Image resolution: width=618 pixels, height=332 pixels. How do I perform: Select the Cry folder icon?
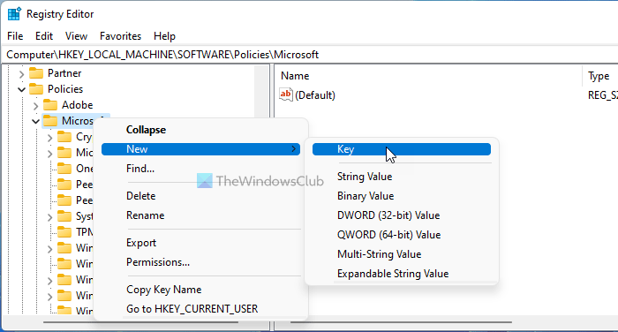pos(64,137)
